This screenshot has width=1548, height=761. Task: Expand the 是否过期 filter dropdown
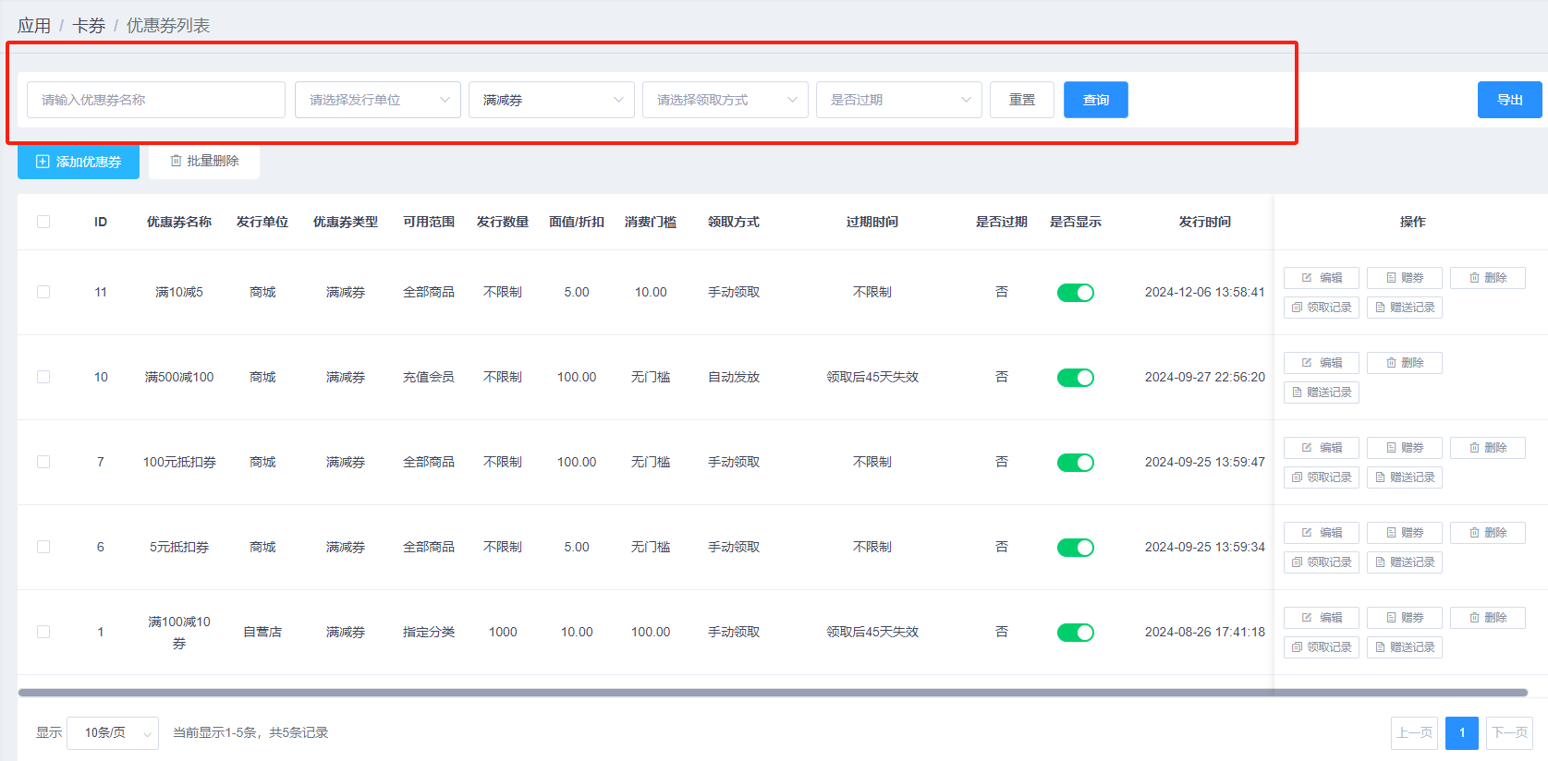click(x=898, y=100)
